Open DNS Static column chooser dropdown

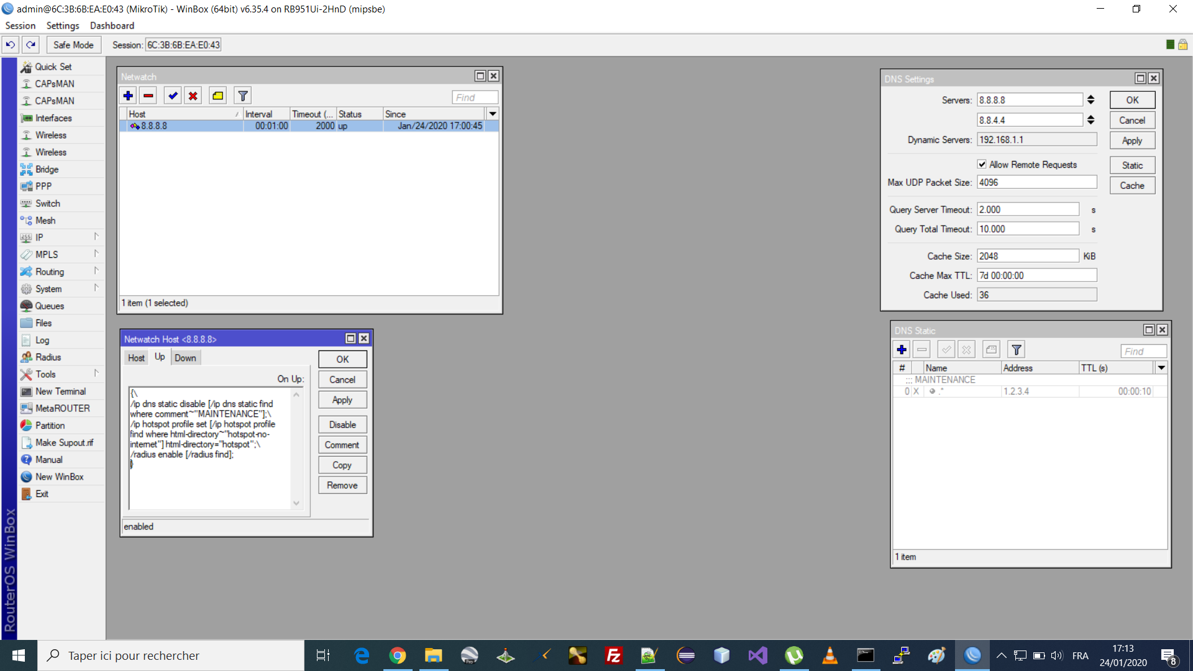1161,368
